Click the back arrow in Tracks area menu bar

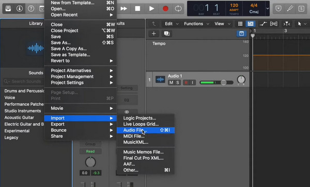pos(153,24)
